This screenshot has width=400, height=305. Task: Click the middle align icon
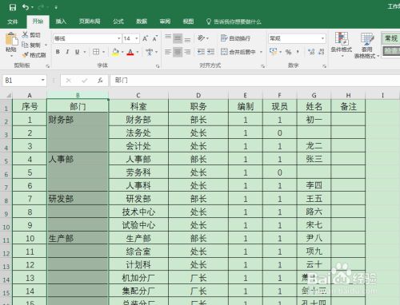(178, 38)
